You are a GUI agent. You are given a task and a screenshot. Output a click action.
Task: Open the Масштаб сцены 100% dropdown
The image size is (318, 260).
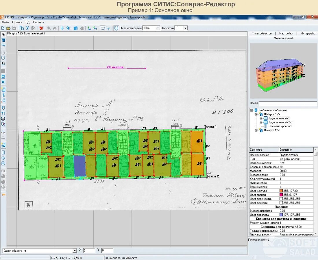point(158,28)
